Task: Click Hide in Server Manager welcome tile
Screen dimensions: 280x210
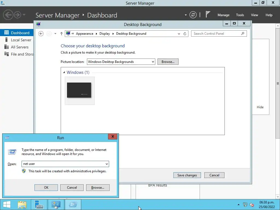Action: [260, 107]
